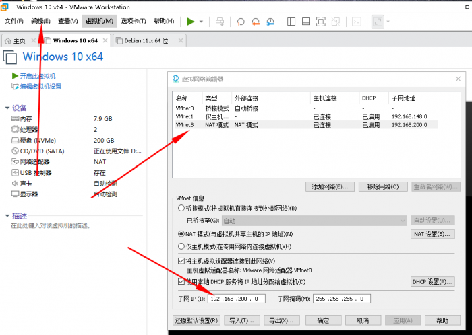
Task: Open the 选项卡(T) menu
Action: tap(134, 21)
